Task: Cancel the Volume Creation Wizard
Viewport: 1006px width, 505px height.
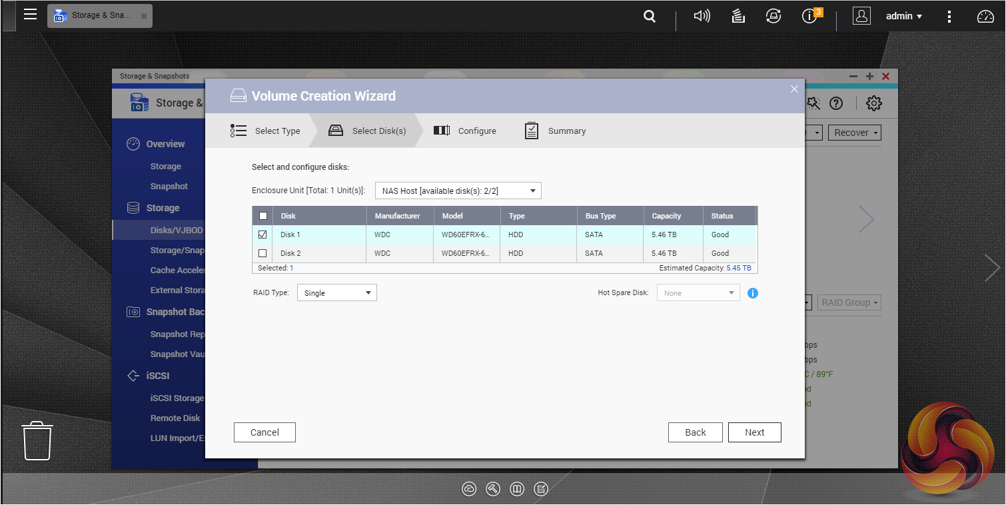Action: [264, 432]
